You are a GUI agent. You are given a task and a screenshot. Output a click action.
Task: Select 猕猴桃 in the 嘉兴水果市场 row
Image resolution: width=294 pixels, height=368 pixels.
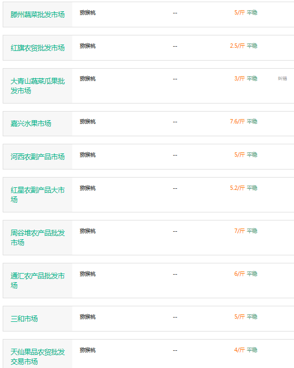coord(88,122)
